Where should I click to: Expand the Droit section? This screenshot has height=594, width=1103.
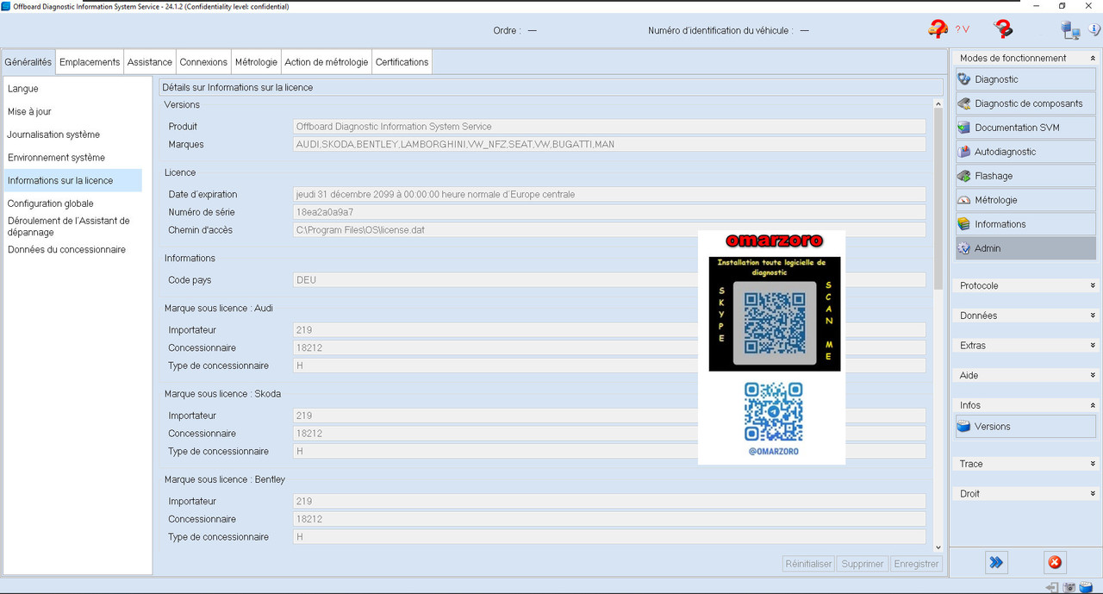1025,494
